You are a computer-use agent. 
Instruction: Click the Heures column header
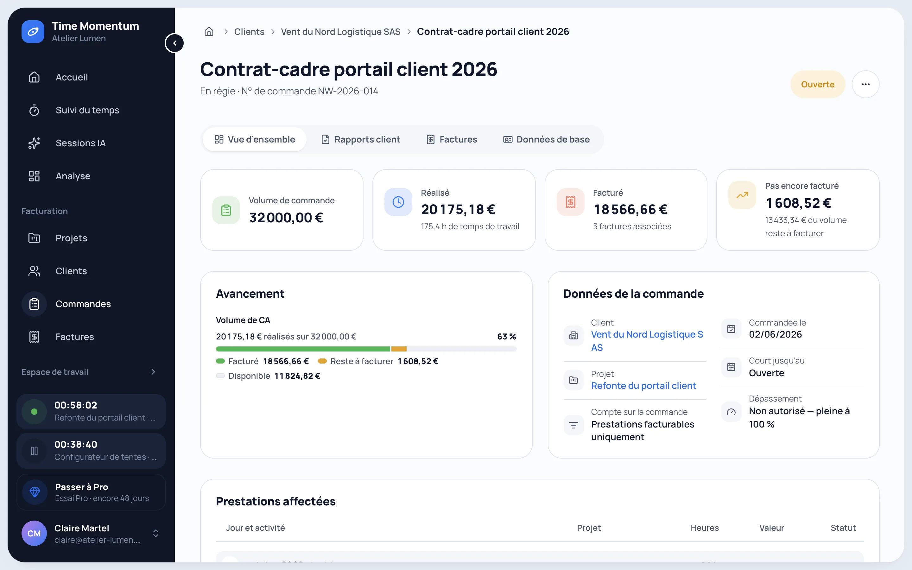click(x=704, y=528)
